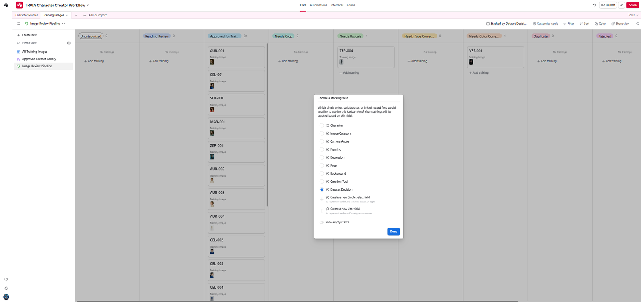Click the copy link chain icon
Viewport: 641px width, 302px height.
click(621, 5)
